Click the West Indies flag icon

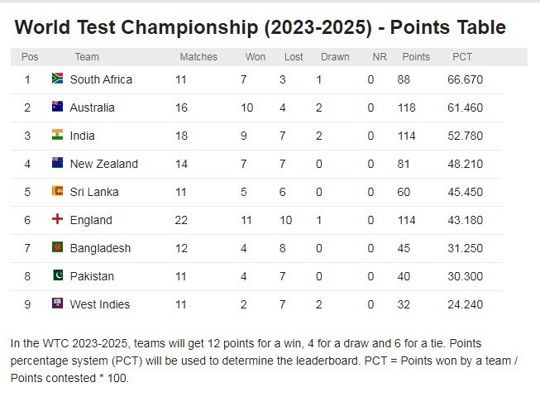tap(57, 303)
